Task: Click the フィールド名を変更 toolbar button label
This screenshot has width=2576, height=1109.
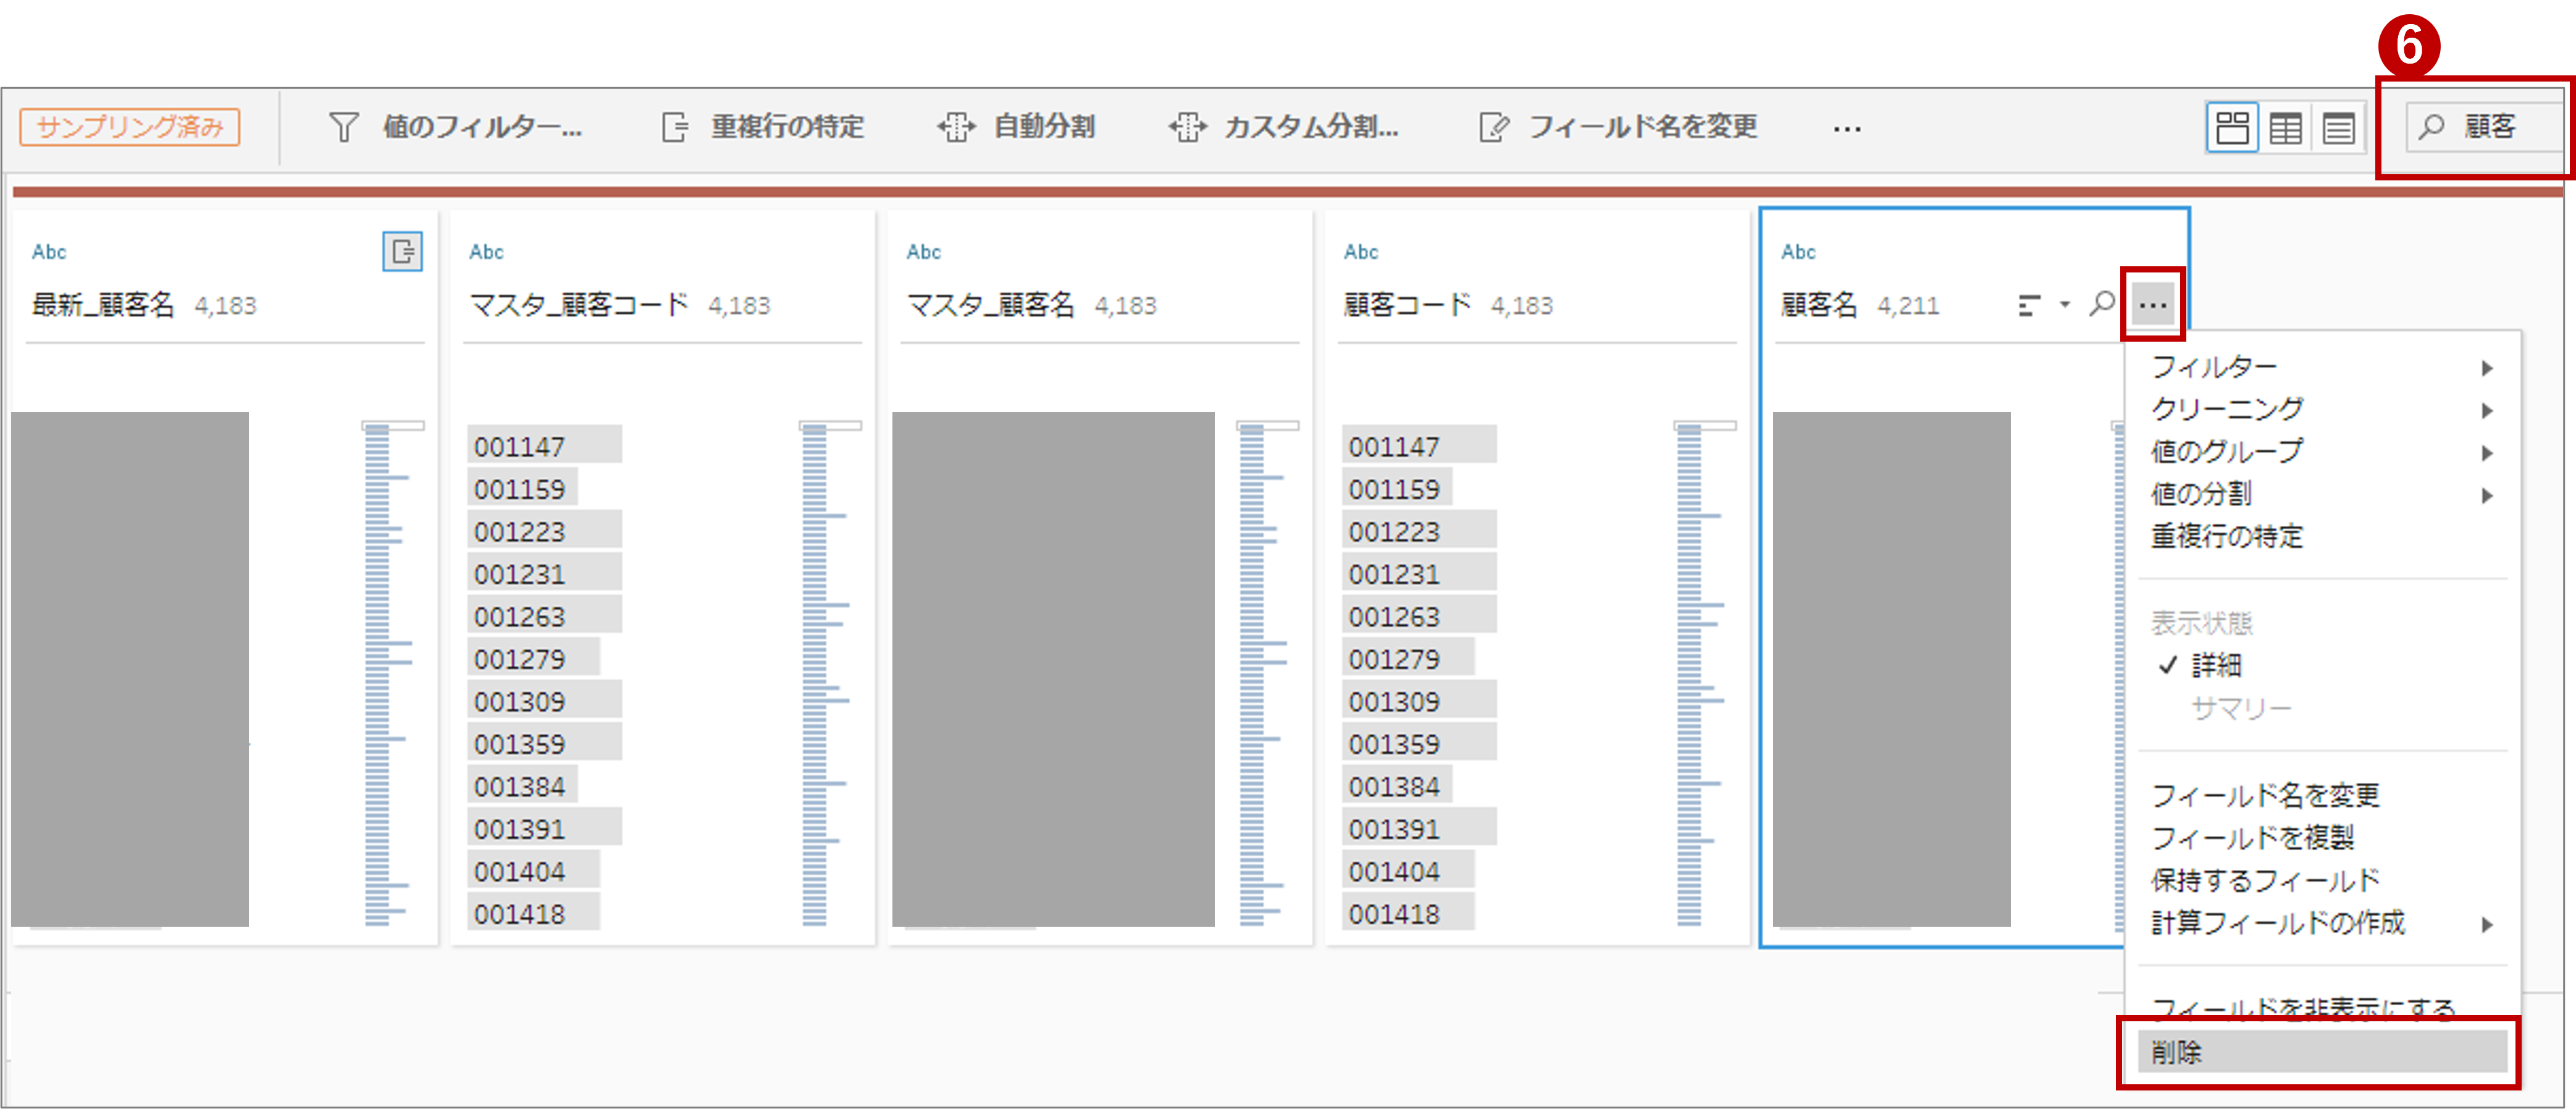Action: coord(1643,127)
